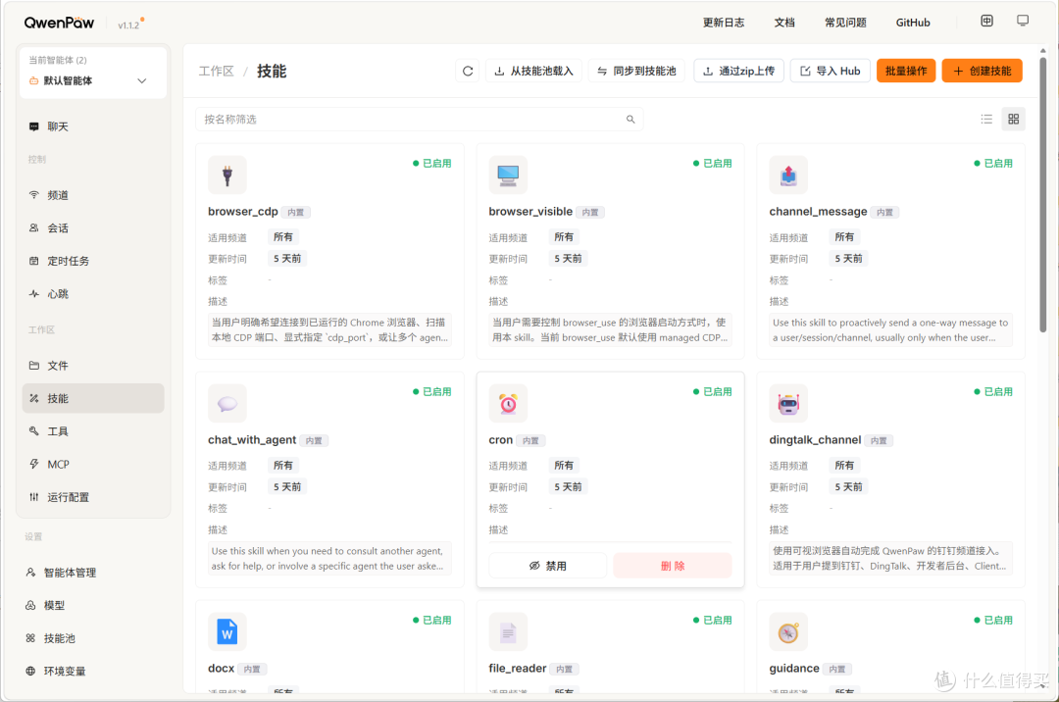This screenshot has height=702, width=1059.
Task: Open the 定时任务 scheduled tasks page
Action: (x=93, y=261)
